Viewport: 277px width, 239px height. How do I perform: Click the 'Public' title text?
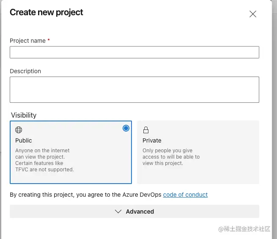[24, 140]
